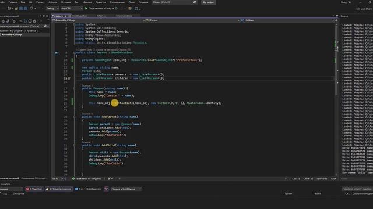Collapse the Person constructor at line 17
373x209 pixels.
click(74, 88)
